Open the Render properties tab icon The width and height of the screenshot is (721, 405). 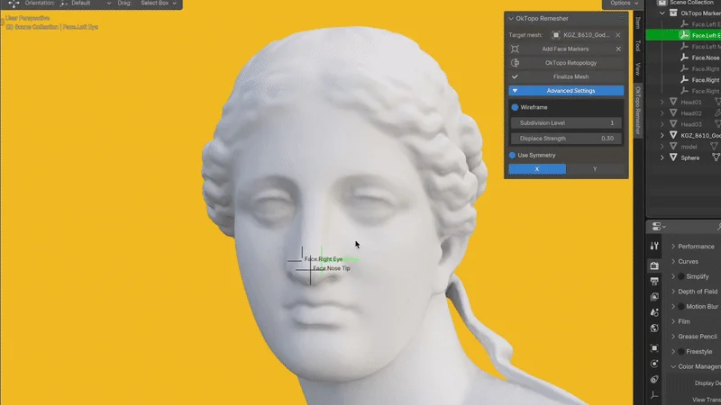tap(654, 265)
